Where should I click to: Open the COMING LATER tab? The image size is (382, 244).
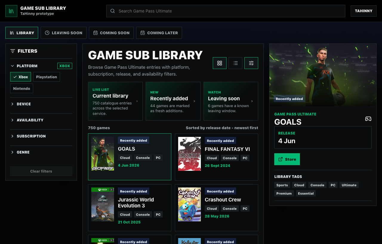[x=159, y=33]
